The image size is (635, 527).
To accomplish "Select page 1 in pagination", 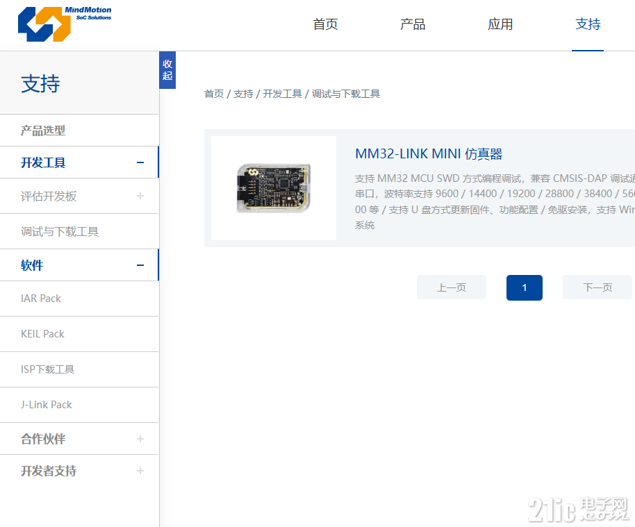I will click(525, 287).
